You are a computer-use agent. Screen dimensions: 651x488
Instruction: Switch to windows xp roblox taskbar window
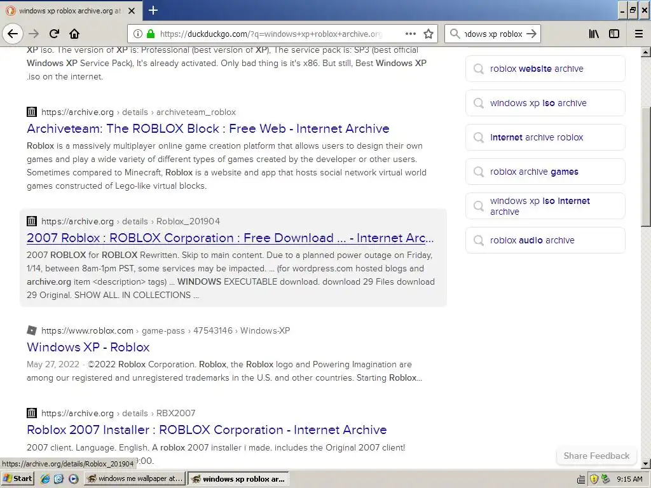point(238,479)
